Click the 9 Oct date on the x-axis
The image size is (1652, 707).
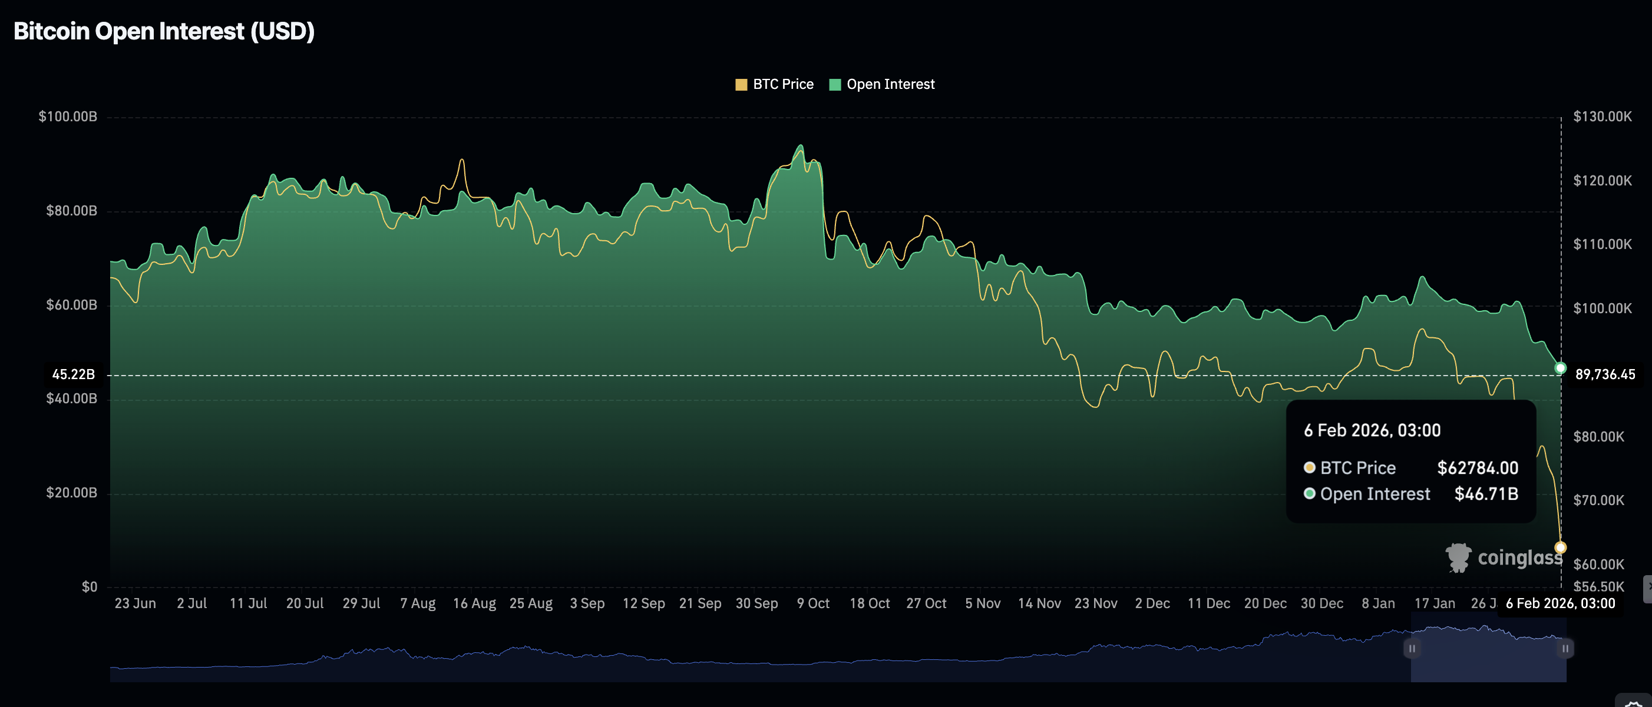coord(812,603)
